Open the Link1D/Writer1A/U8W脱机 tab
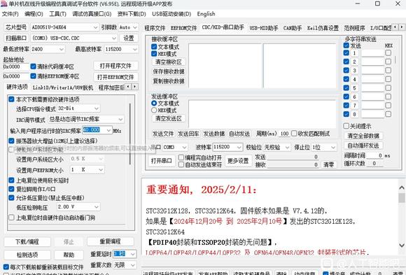This screenshot has height=275, width=406. [x=63, y=87]
